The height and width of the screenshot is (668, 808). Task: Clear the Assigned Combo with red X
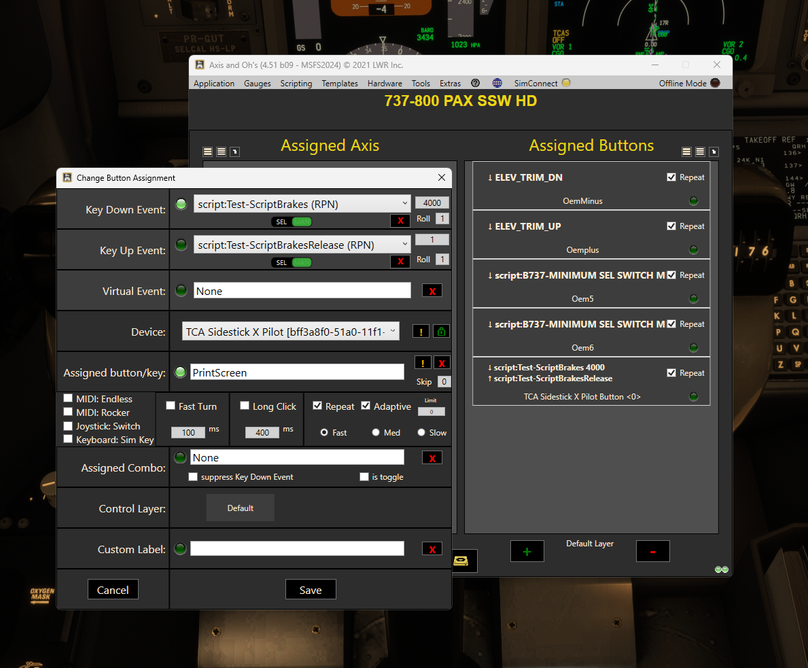click(432, 458)
